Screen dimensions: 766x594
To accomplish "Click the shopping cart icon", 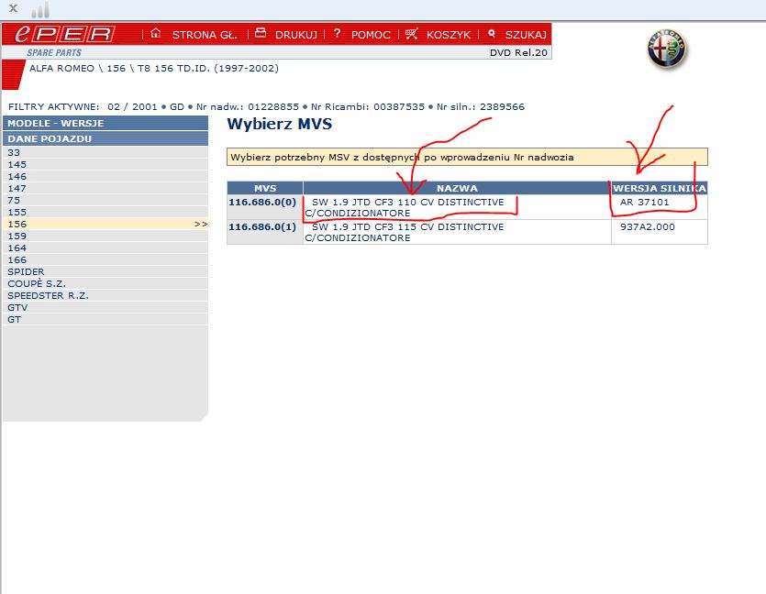I will pyautogui.click(x=411, y=34).
